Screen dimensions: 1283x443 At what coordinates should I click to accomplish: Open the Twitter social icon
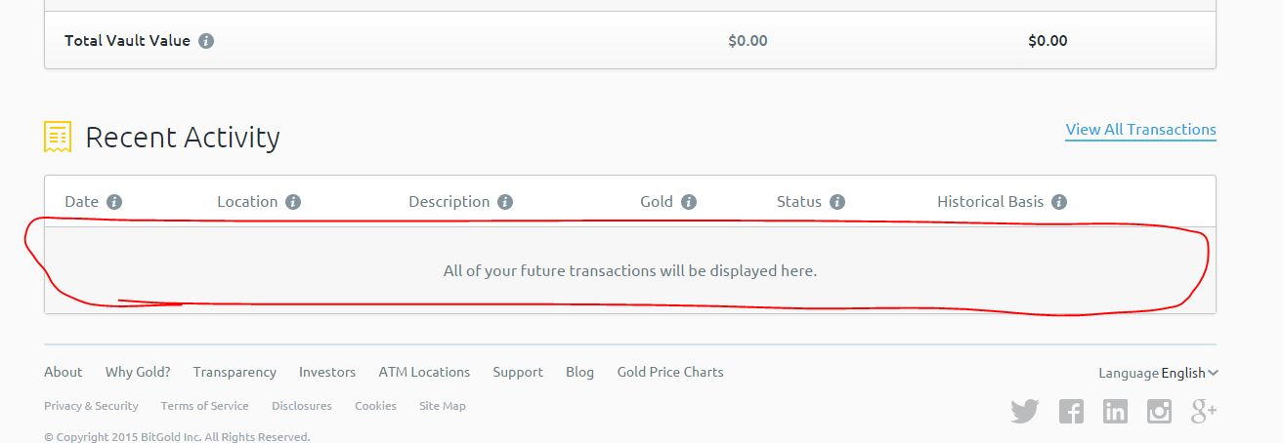pos(1024,412)
